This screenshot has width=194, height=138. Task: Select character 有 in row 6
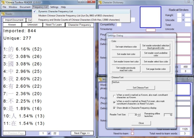11,86
